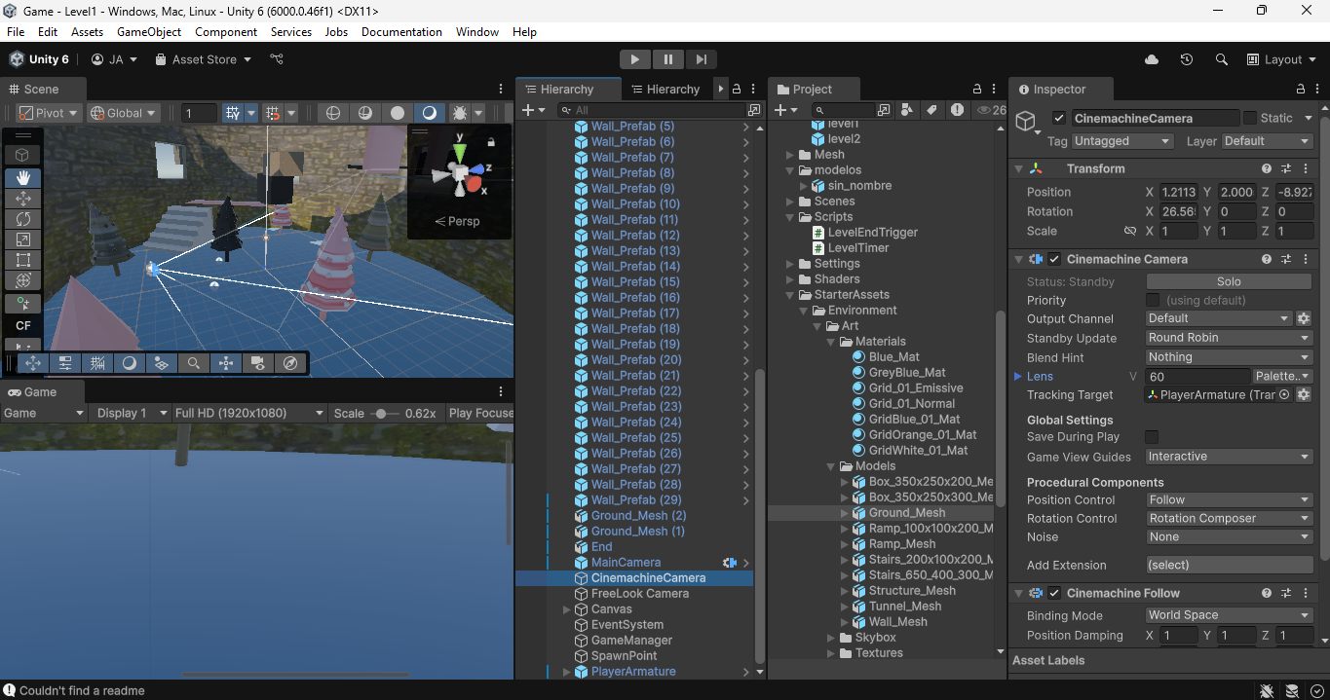This screenshot has width=1330, height=700.
Task: Start Play mode with the Play button
Action: click(634, 59)
